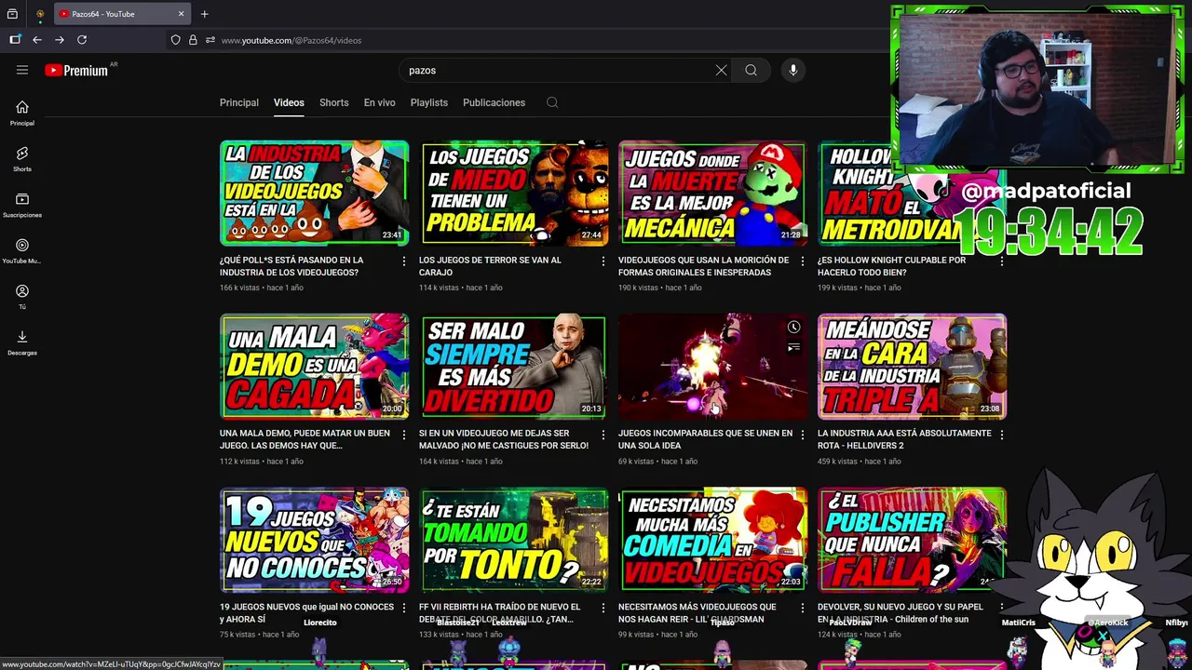Open title Si en un videojuego me dejas

click(504, 439)
